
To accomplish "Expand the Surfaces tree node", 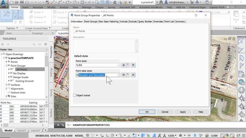I will (x=7, y=85).
